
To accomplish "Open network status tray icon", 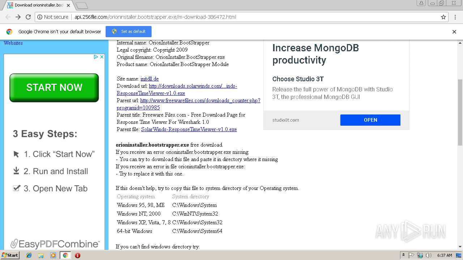I will click(420, 255).
